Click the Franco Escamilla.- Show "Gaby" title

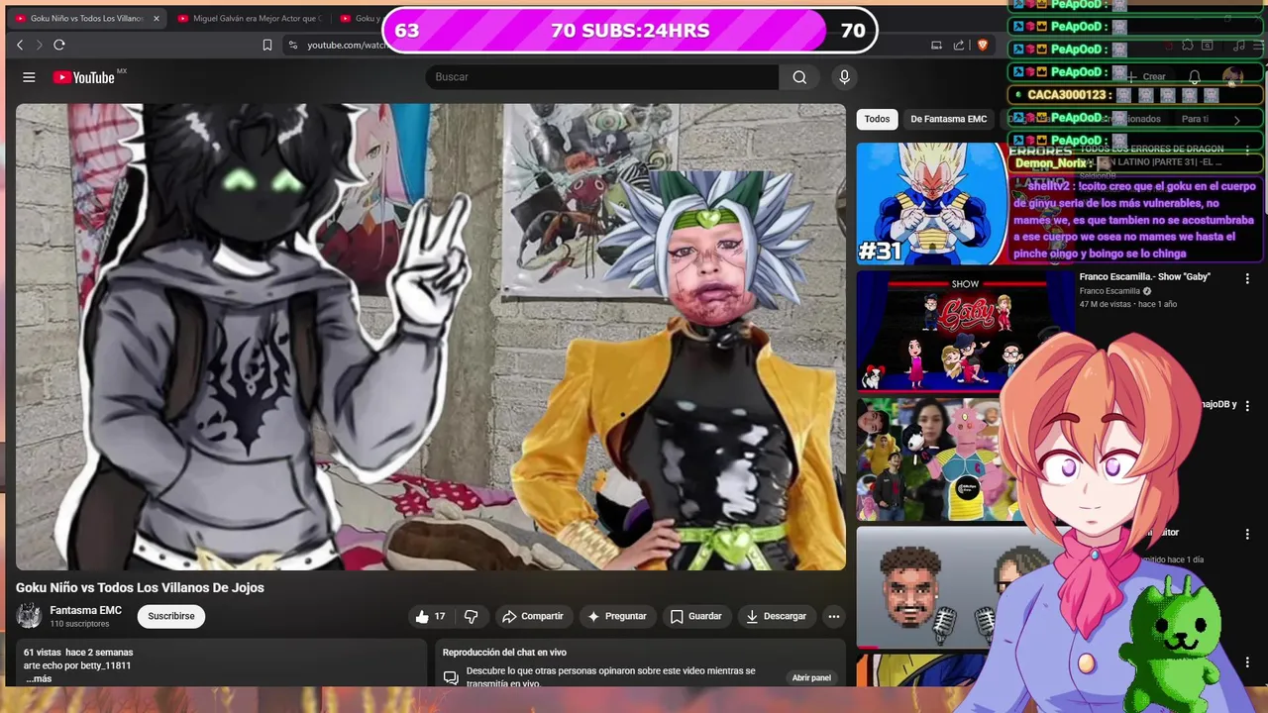[x=1145, y=277]
